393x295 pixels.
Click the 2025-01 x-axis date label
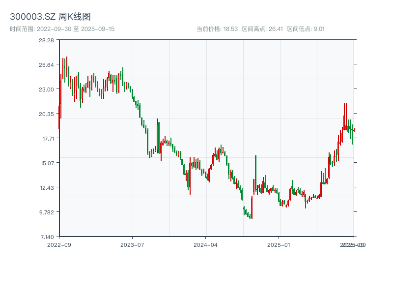click(280, 244)
